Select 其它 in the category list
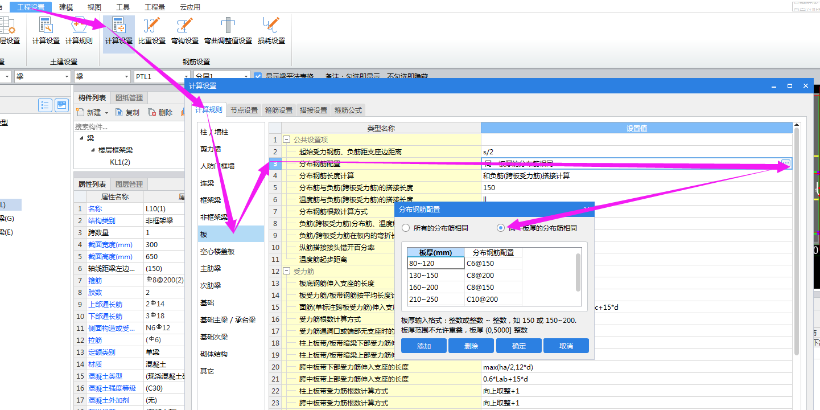This screenshot has height=410, width=820. [x=230, y=371]
